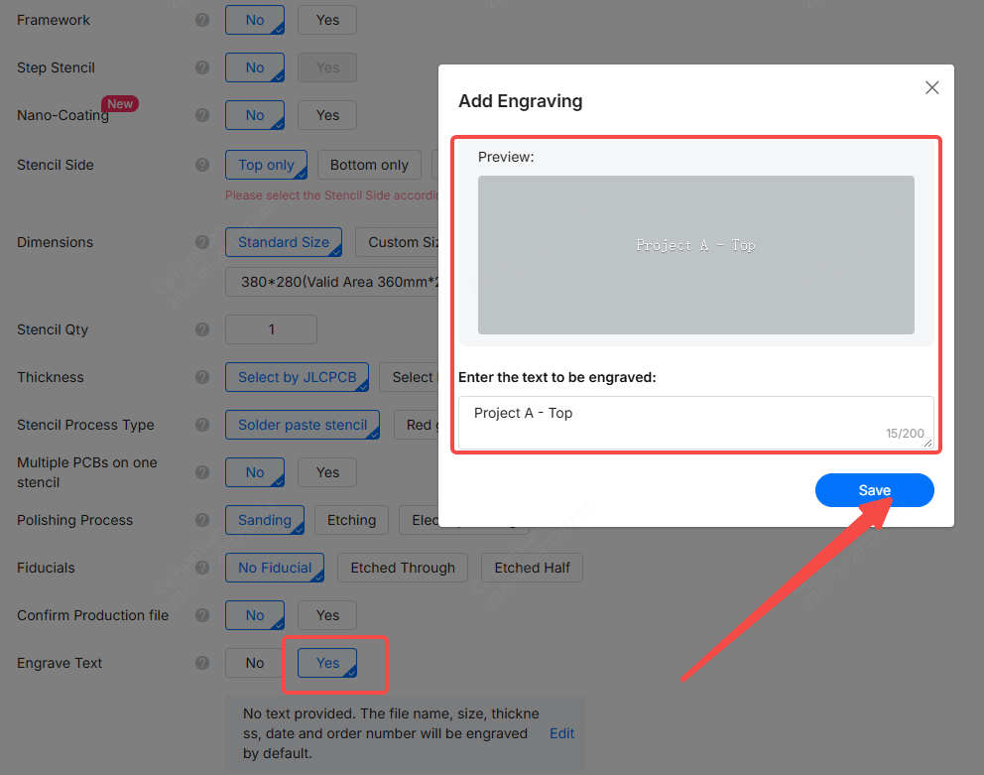Choose Bottom only stencil side

369,165
